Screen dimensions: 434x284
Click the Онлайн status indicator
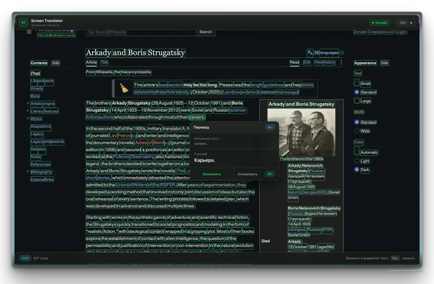pos(380,23)
